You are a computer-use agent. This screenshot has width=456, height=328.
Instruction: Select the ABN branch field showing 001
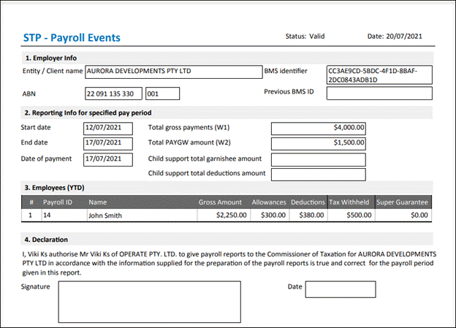[162, 94]
